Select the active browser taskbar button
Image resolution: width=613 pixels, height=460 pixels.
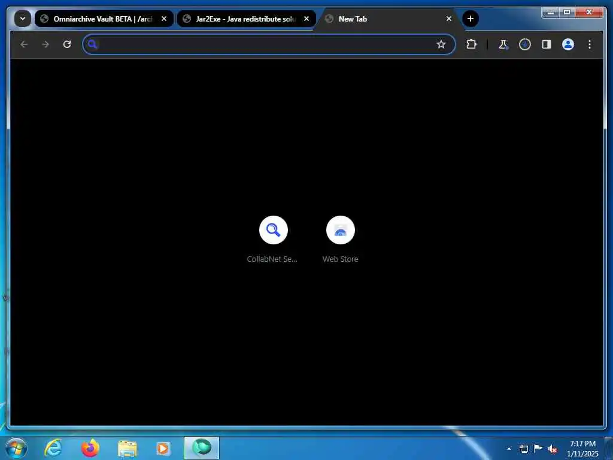pyautogui.click(x=202, y=448)
